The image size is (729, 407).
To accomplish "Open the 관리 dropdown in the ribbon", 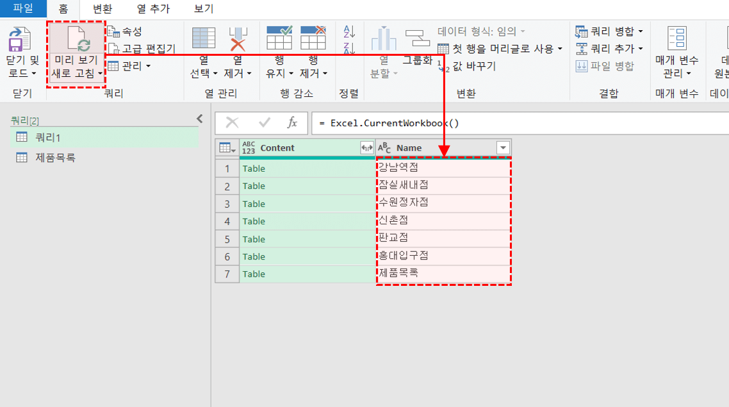I will point(127,66).
